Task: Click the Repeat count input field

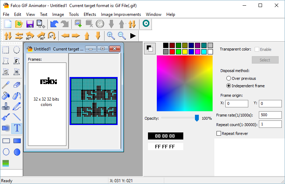Action: 270,124
